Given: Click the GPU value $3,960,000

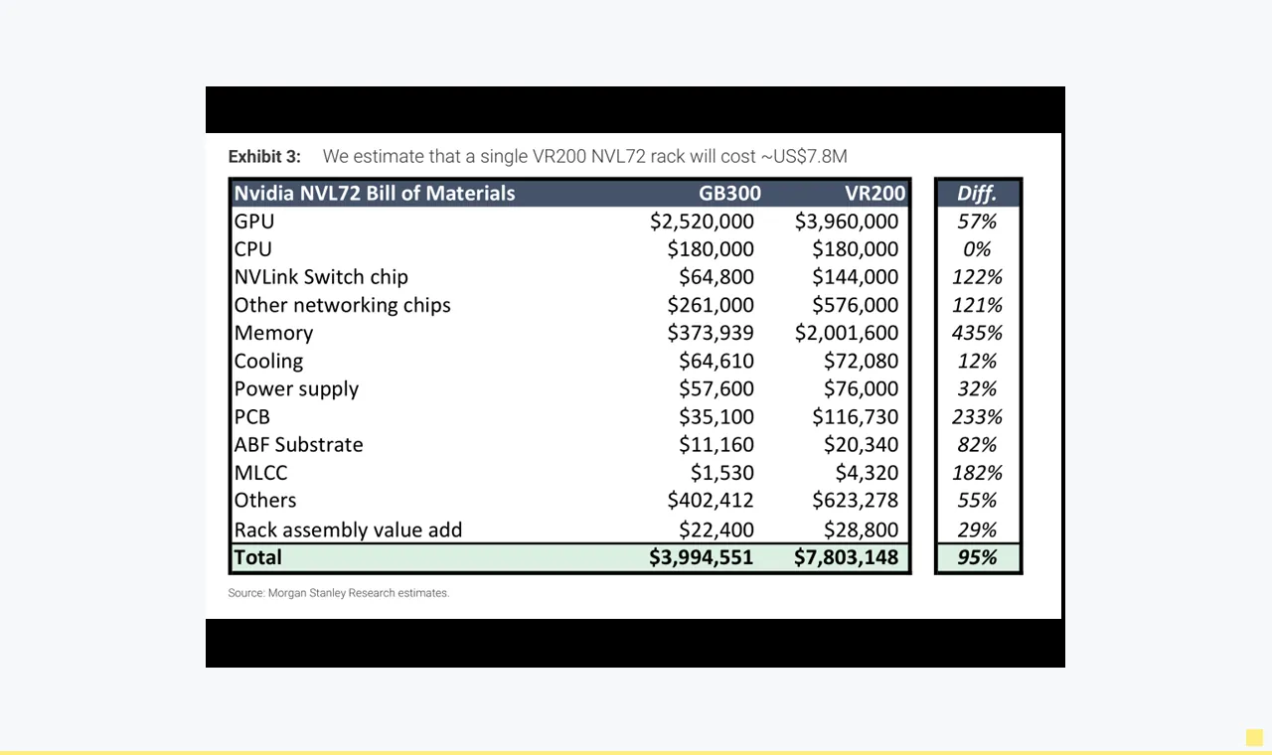Looking at the screenshot, I should (847, 222).
